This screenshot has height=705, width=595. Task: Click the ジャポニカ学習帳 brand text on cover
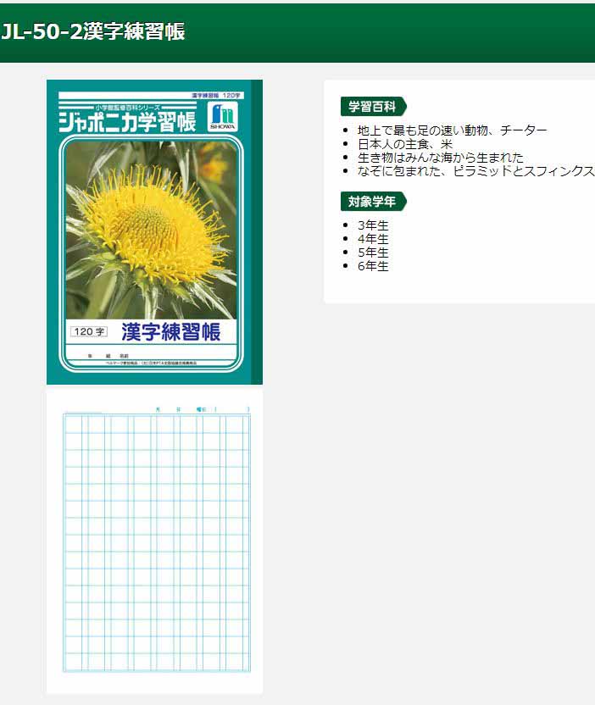(x=127, y=122)
